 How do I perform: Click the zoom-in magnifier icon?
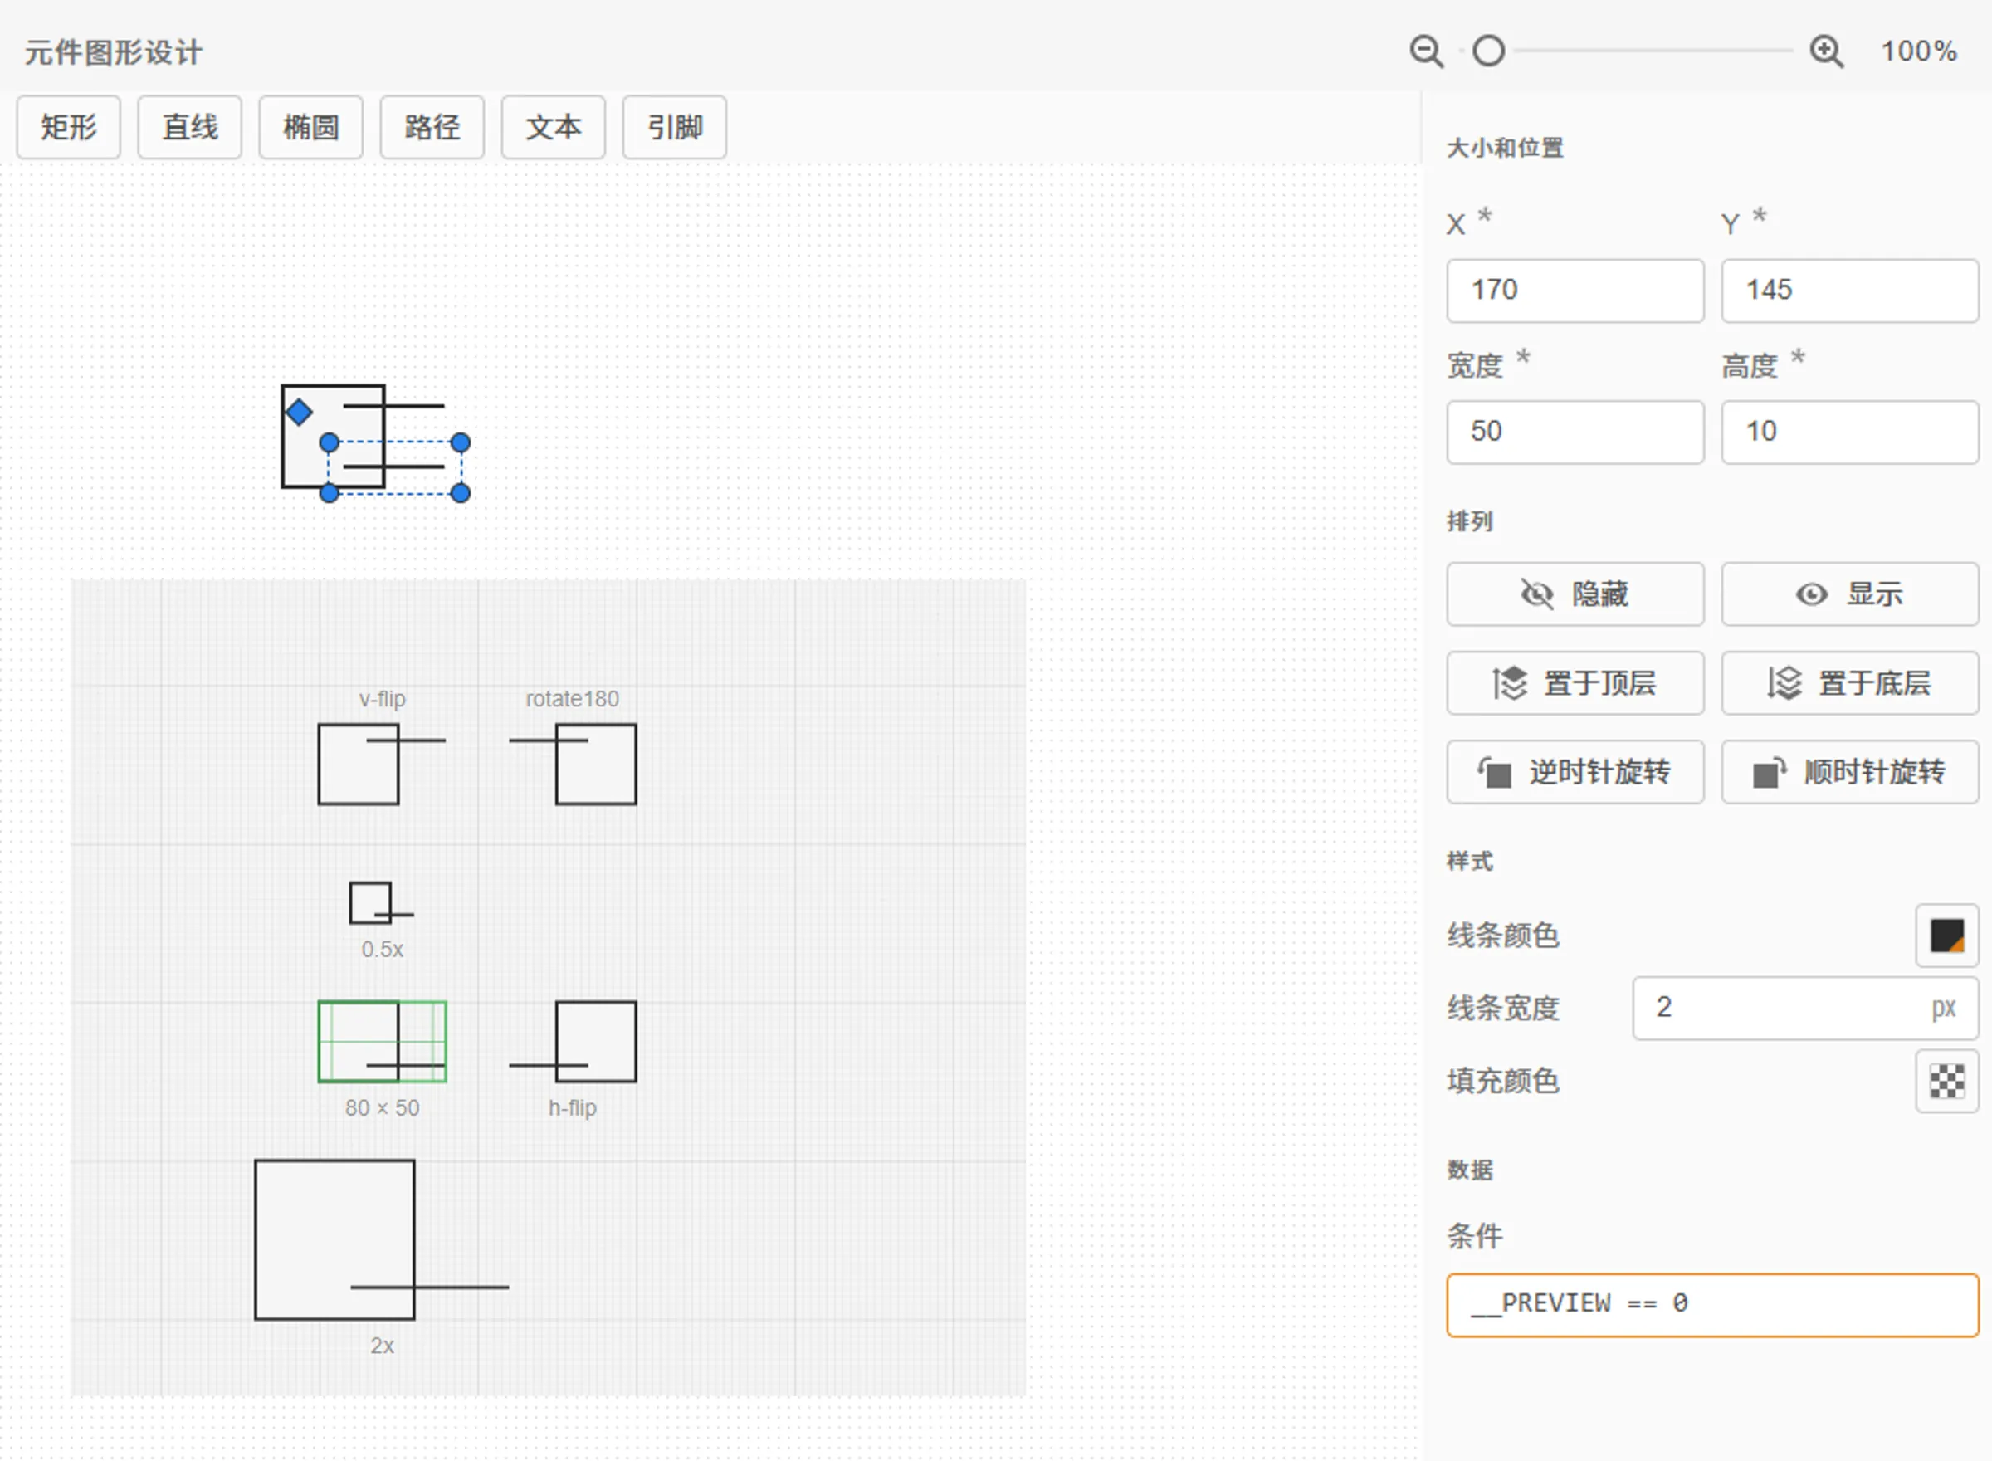(1825, 51)
